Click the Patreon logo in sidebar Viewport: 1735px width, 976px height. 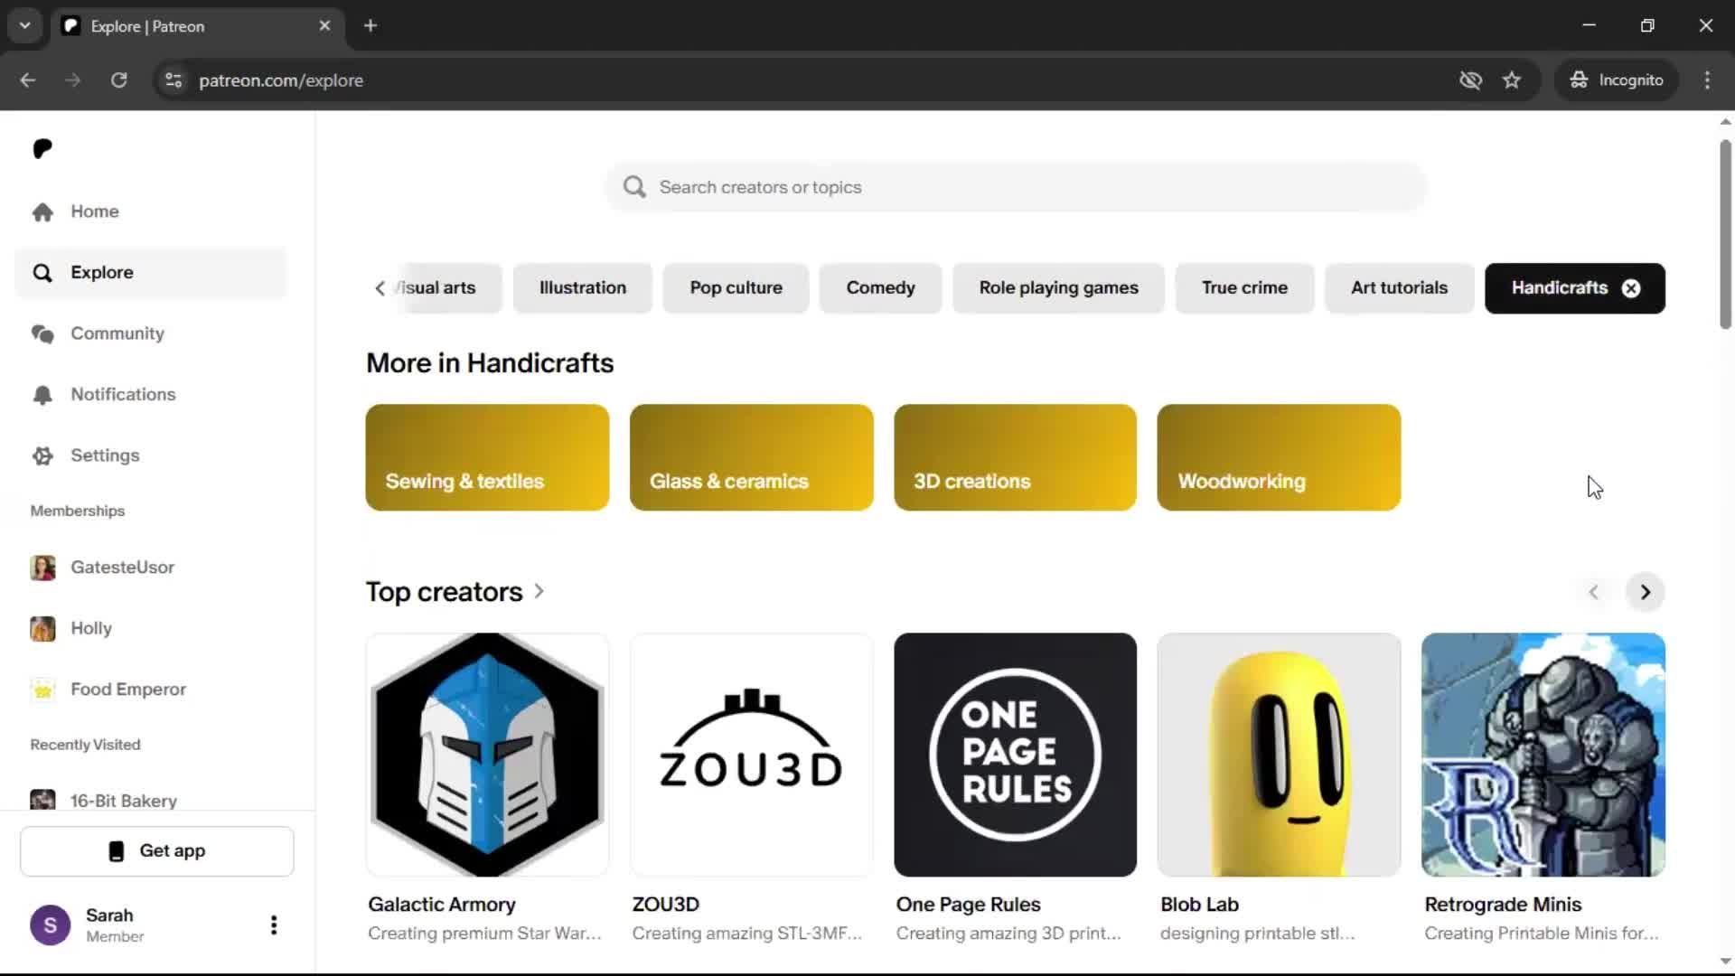[x=42, y=148]
